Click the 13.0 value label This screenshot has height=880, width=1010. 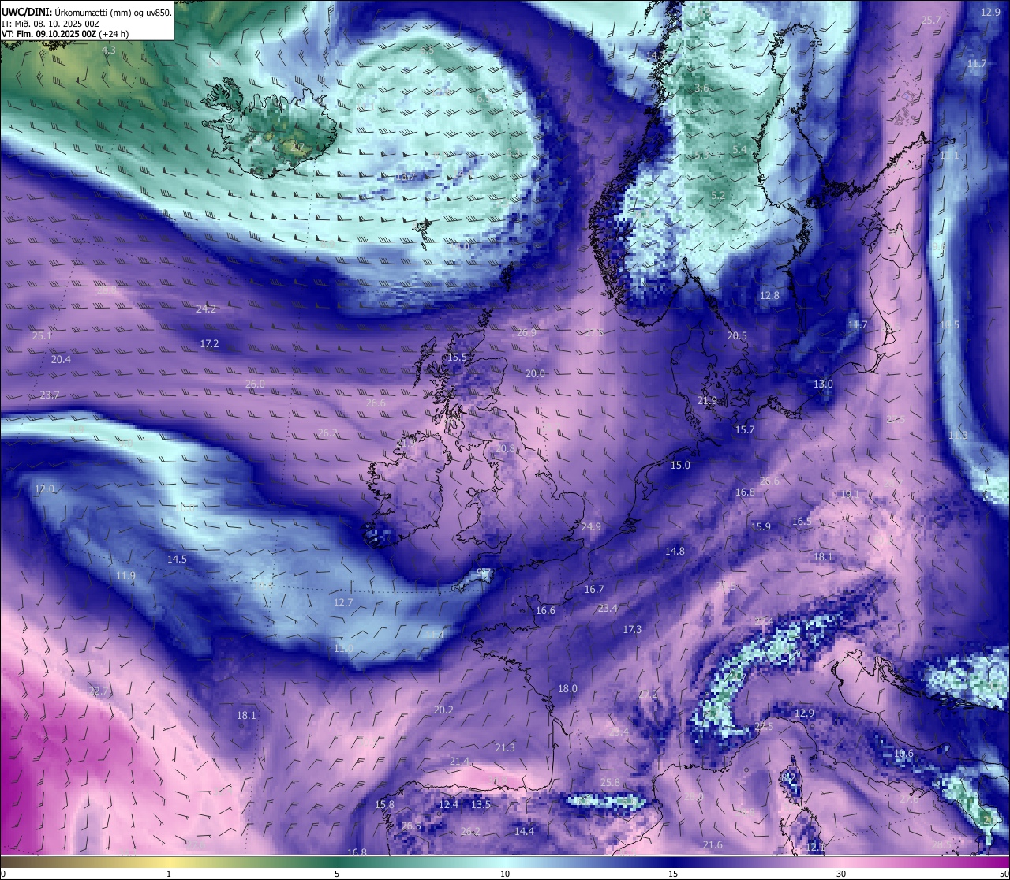[823, 384]
